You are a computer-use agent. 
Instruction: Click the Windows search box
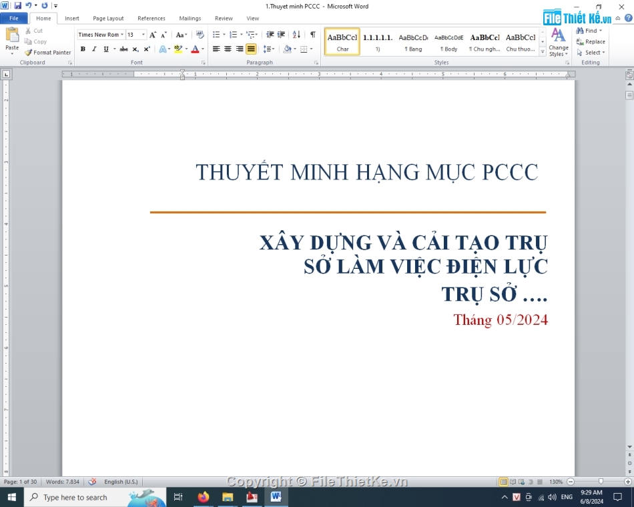(x=95, y=497)
